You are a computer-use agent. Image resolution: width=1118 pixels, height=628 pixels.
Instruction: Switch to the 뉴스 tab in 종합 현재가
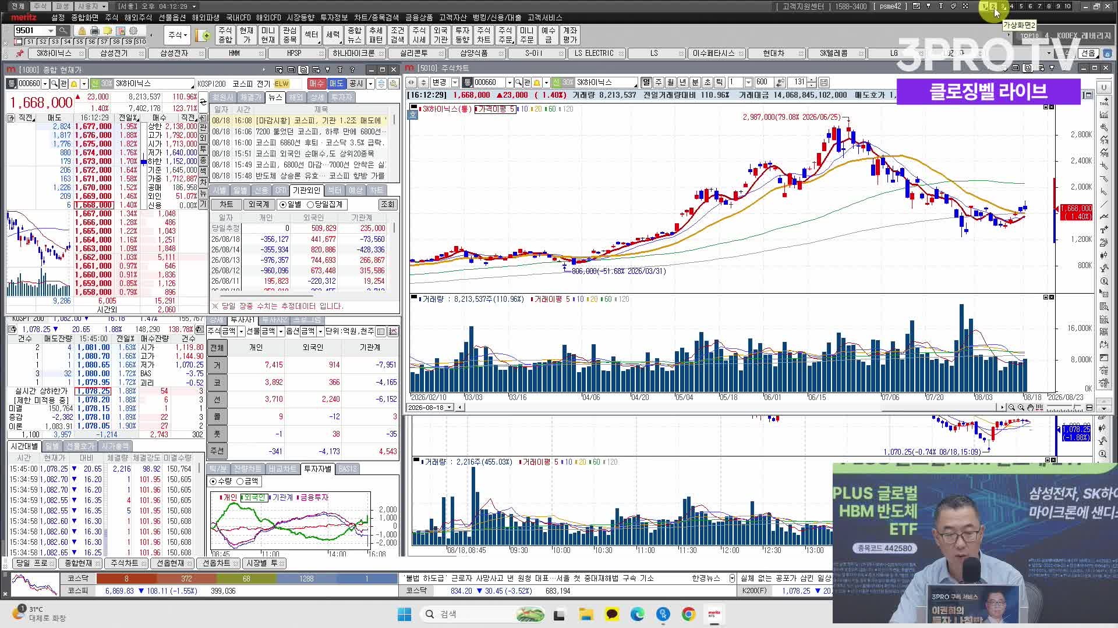point(275,97)
